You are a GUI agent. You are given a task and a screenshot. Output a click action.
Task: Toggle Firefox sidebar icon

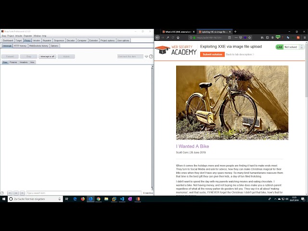[x=268, y=38]
